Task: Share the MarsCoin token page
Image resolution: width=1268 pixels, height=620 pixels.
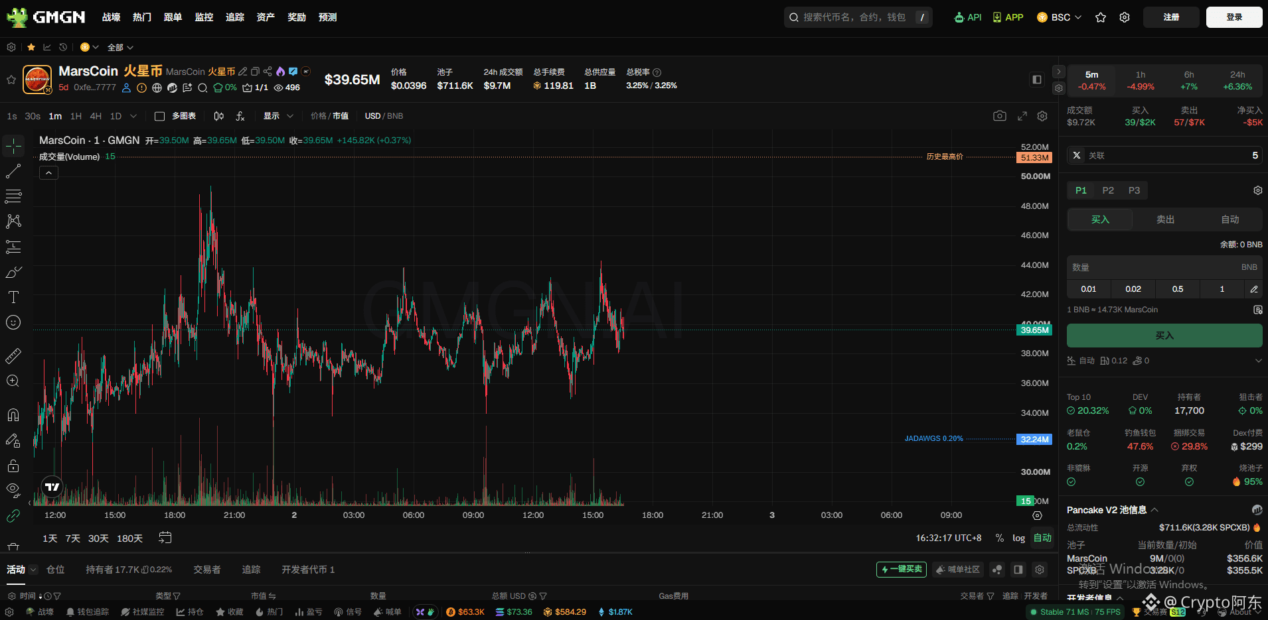Action: click(268, 72)
